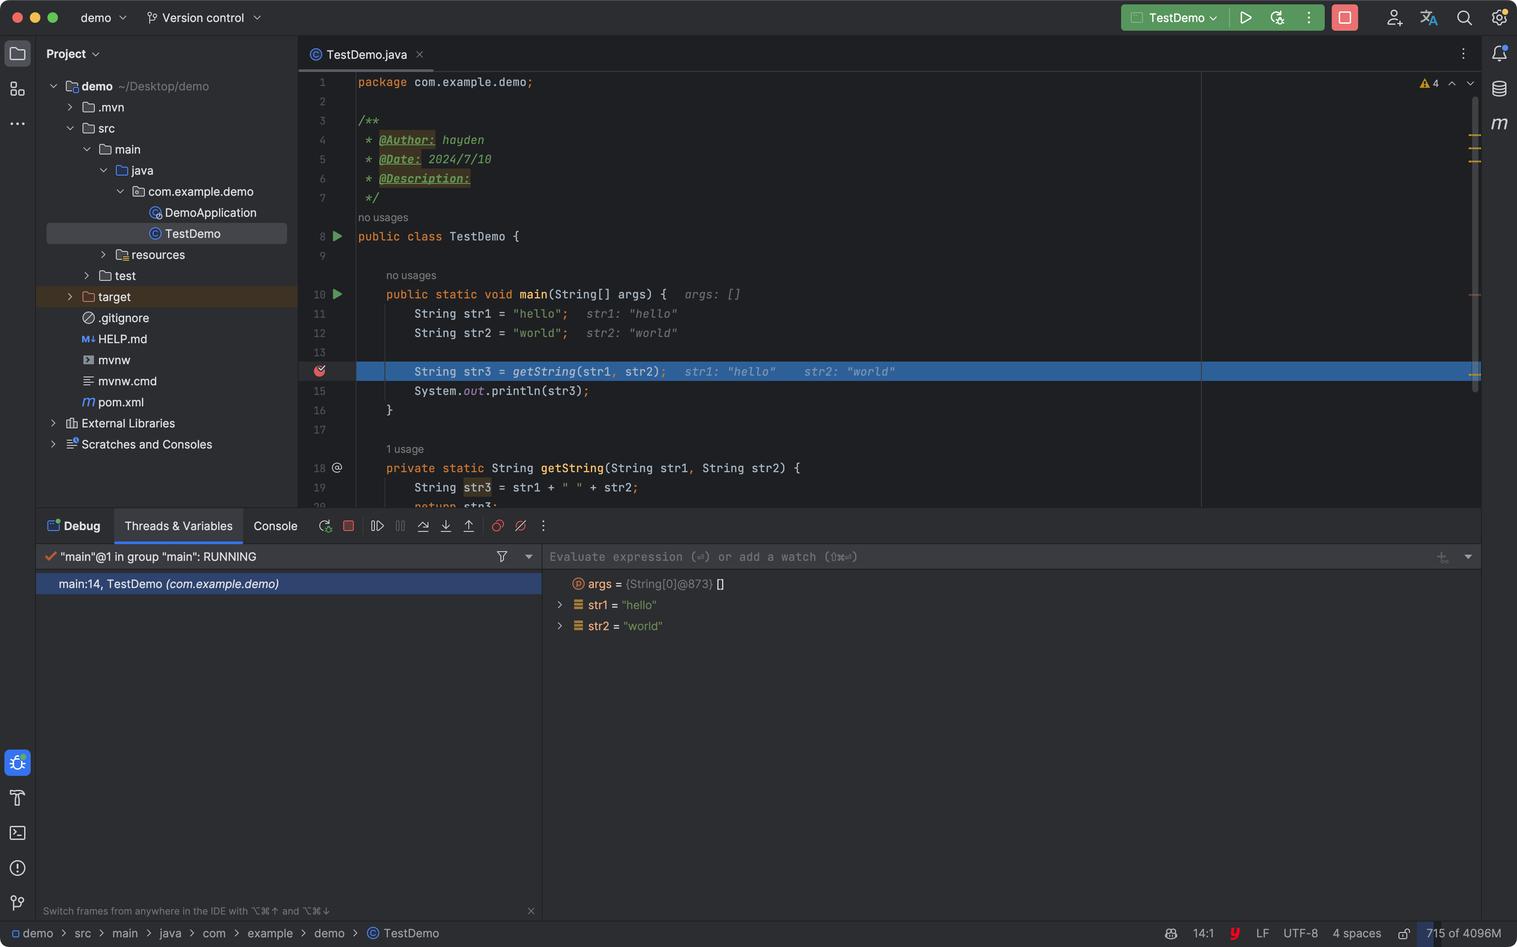
Task: Click Resume Program in debug toolbar
Action: (377, 526)
